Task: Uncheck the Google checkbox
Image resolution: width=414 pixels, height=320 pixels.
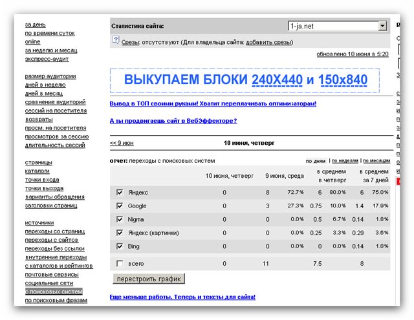Action: click(x=119, y=206)
